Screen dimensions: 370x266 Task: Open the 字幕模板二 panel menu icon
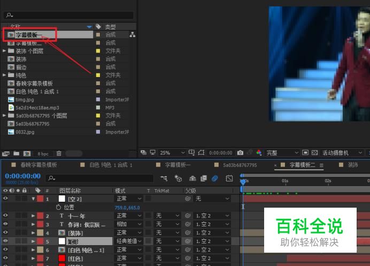click(321, 165)
